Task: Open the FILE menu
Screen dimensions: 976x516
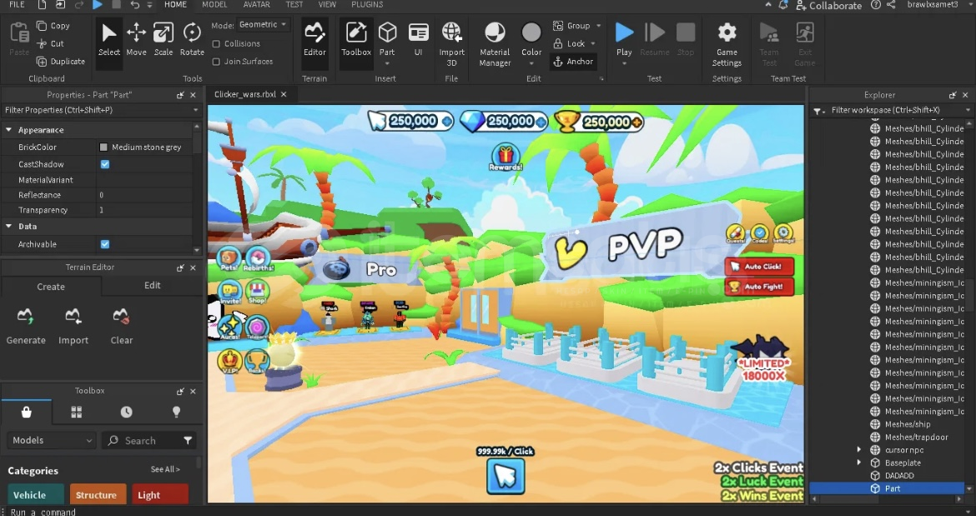Action: coord(17,5)
